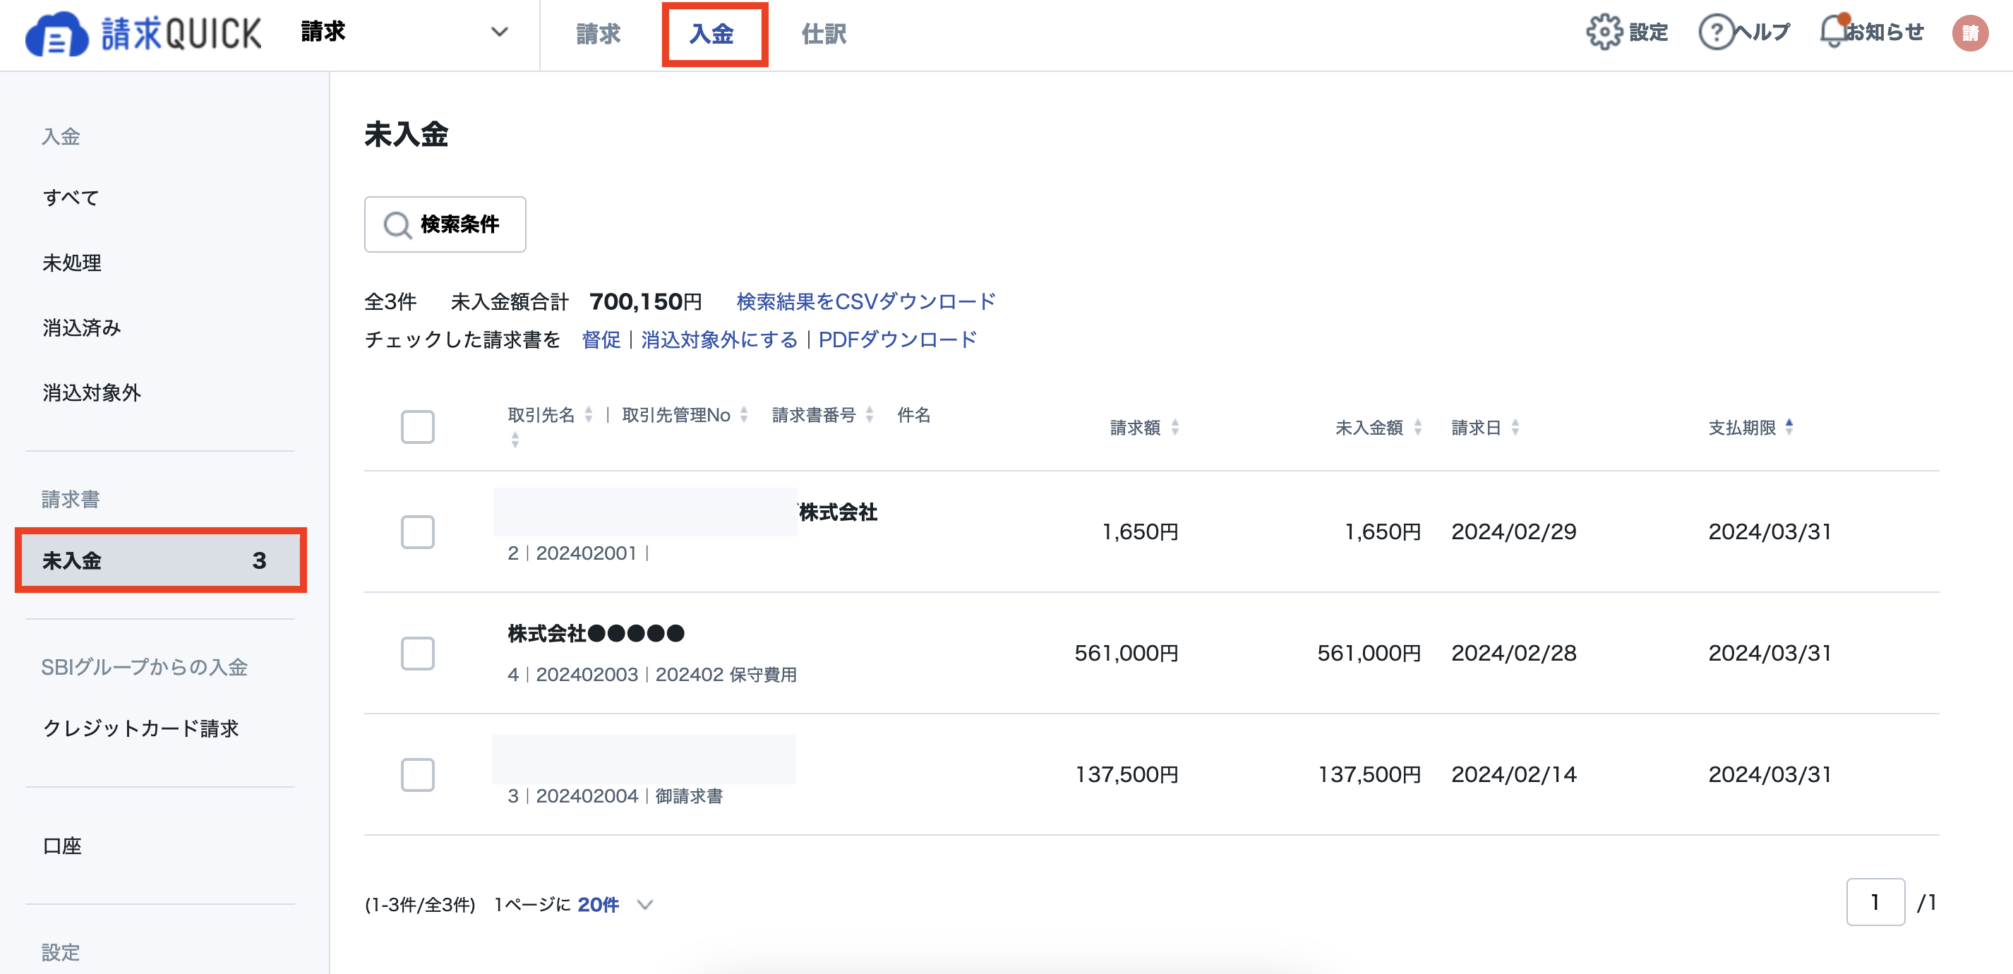Switch to the 仕訳 tab
Viewport: 2013px width, 974px height.
pos(824,34)
